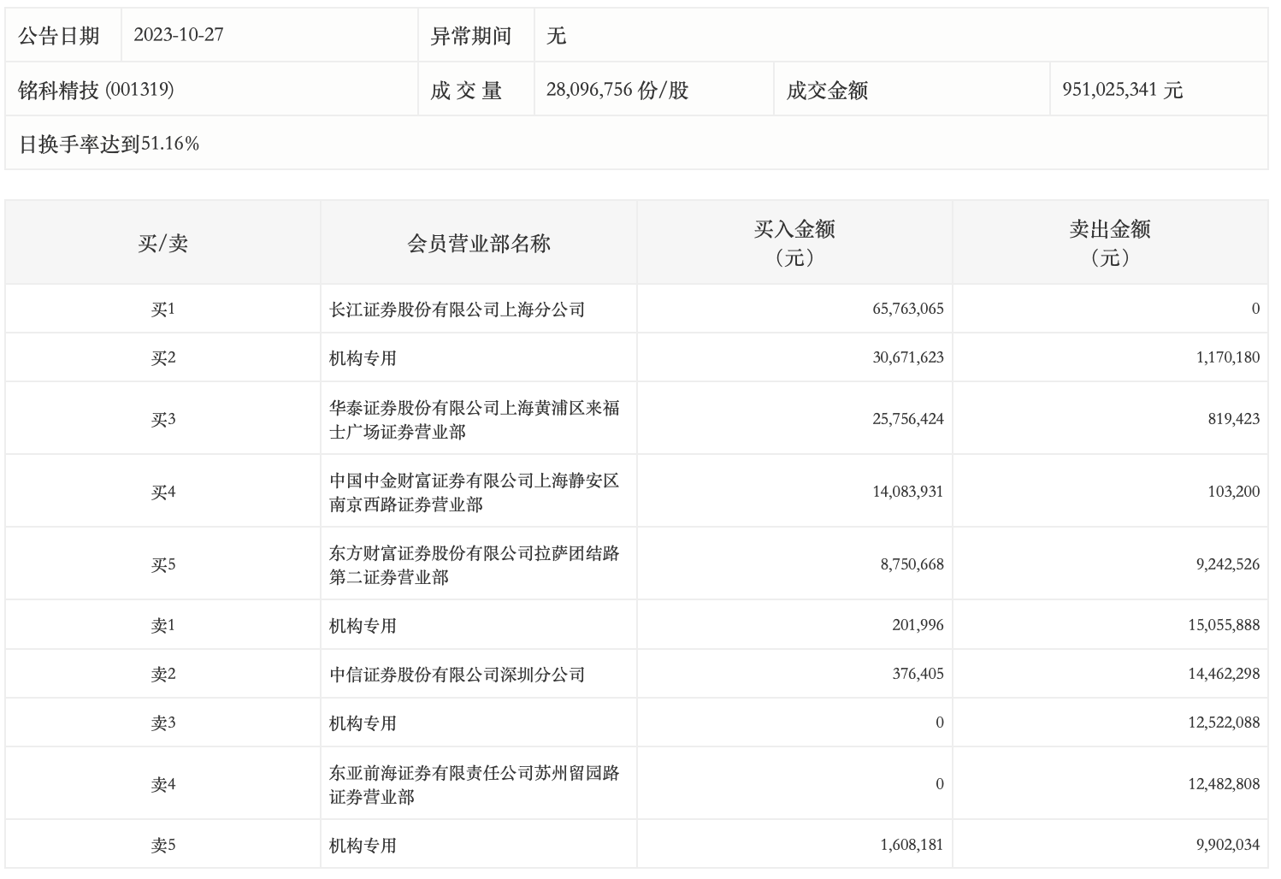
Task: Select 东方财富证券 拉萨团结路第二 branch name
Action: 474,565
